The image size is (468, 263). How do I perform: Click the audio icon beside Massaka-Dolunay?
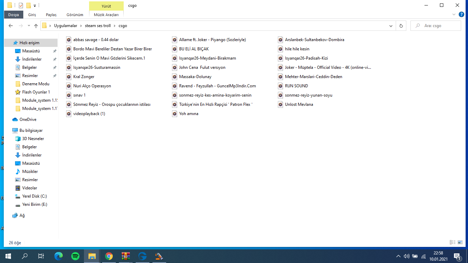tap(174, 77)
